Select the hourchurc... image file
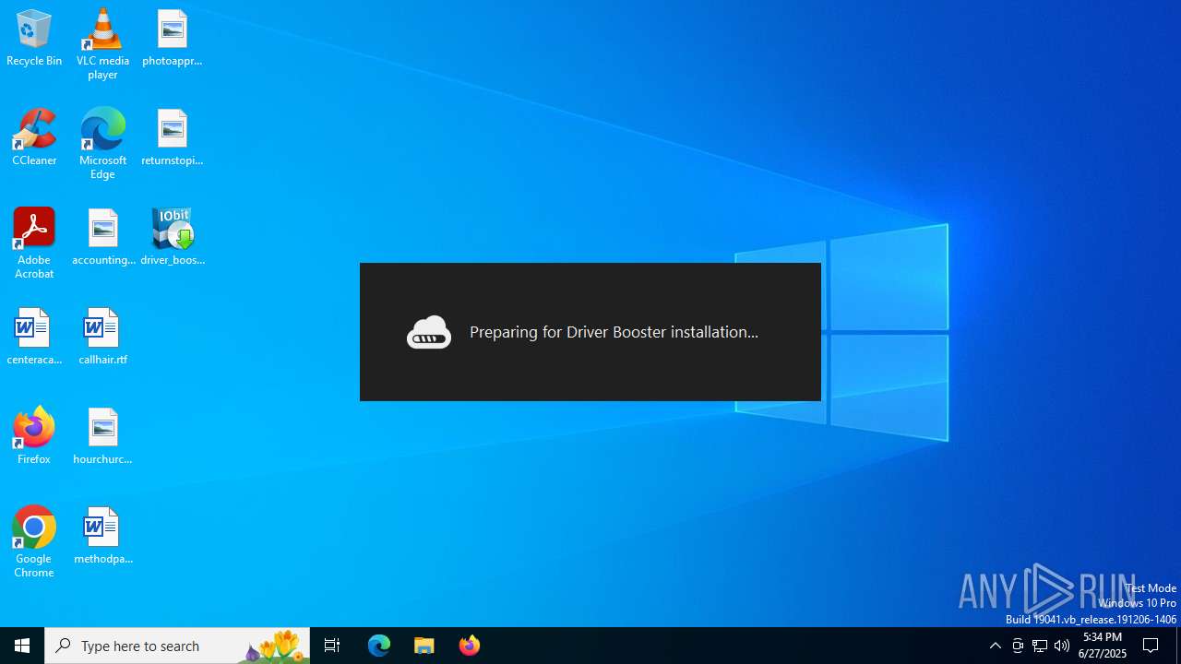The image size is (1181, 664). tap(102, 437)
